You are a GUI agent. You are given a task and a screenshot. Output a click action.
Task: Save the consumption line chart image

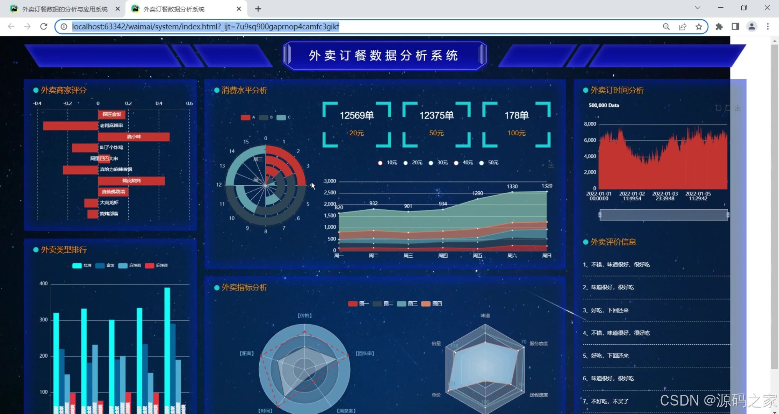click(551, 165)
